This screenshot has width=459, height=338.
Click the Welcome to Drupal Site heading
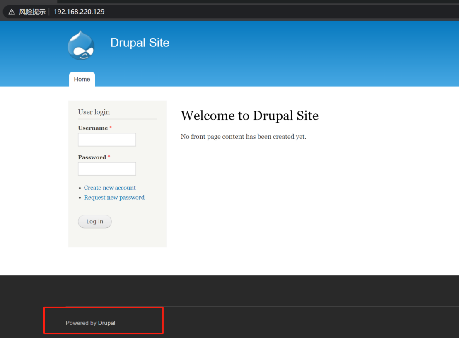coord(250,116)
